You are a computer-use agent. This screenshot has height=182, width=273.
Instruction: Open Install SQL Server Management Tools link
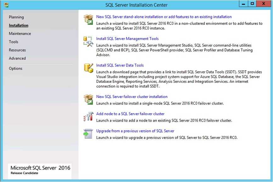click(x=128, y=39)
